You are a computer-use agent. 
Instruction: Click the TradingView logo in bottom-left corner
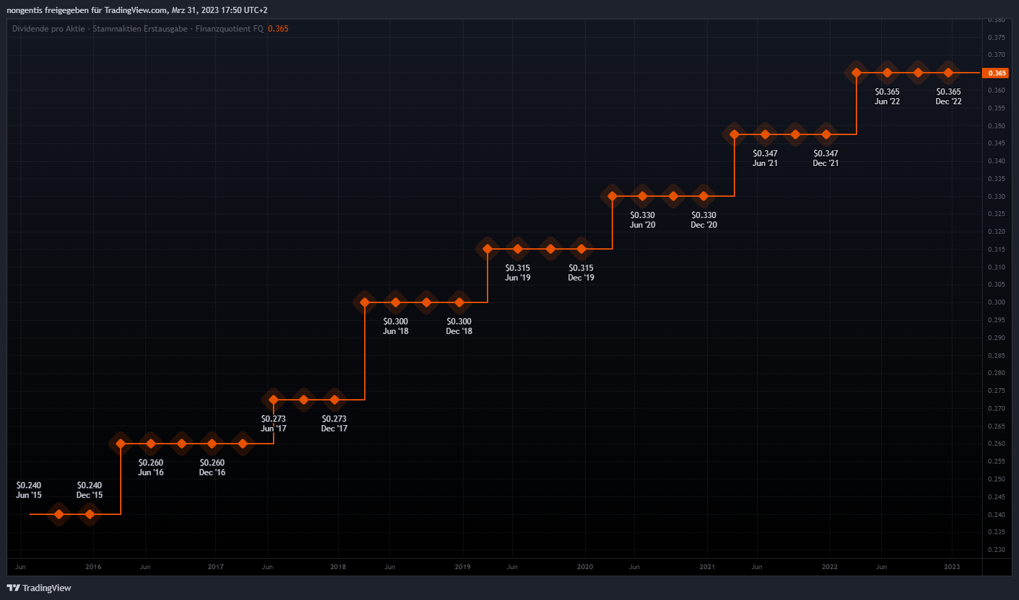[39, 588]
